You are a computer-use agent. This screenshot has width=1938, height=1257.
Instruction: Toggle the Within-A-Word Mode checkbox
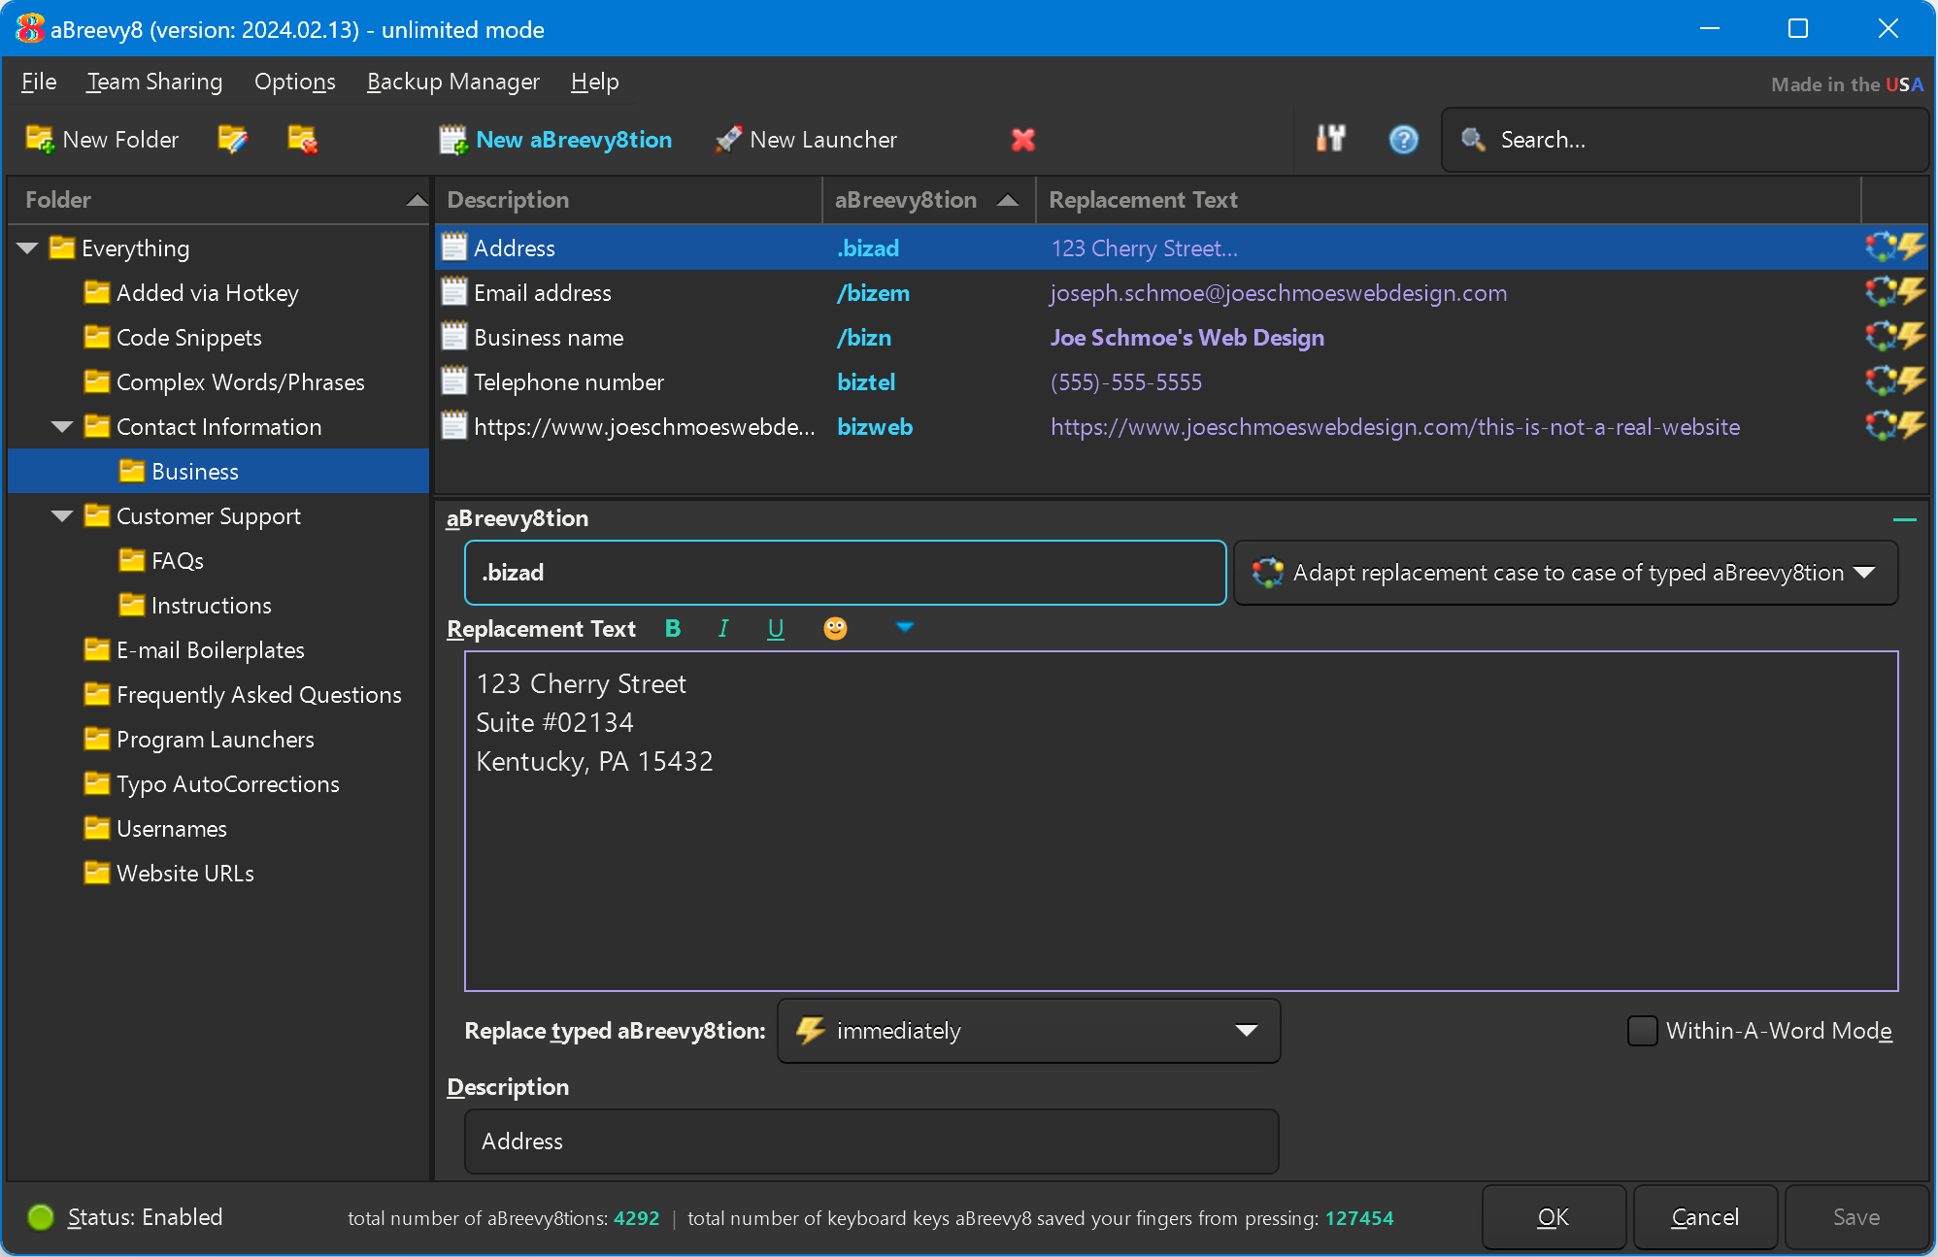tap(1641, 1030)
